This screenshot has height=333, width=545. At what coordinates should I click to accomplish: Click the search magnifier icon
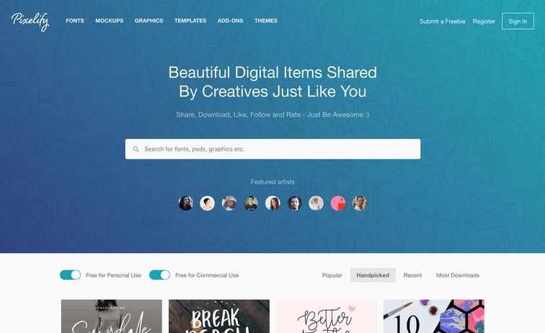click(x=136, y=149)
